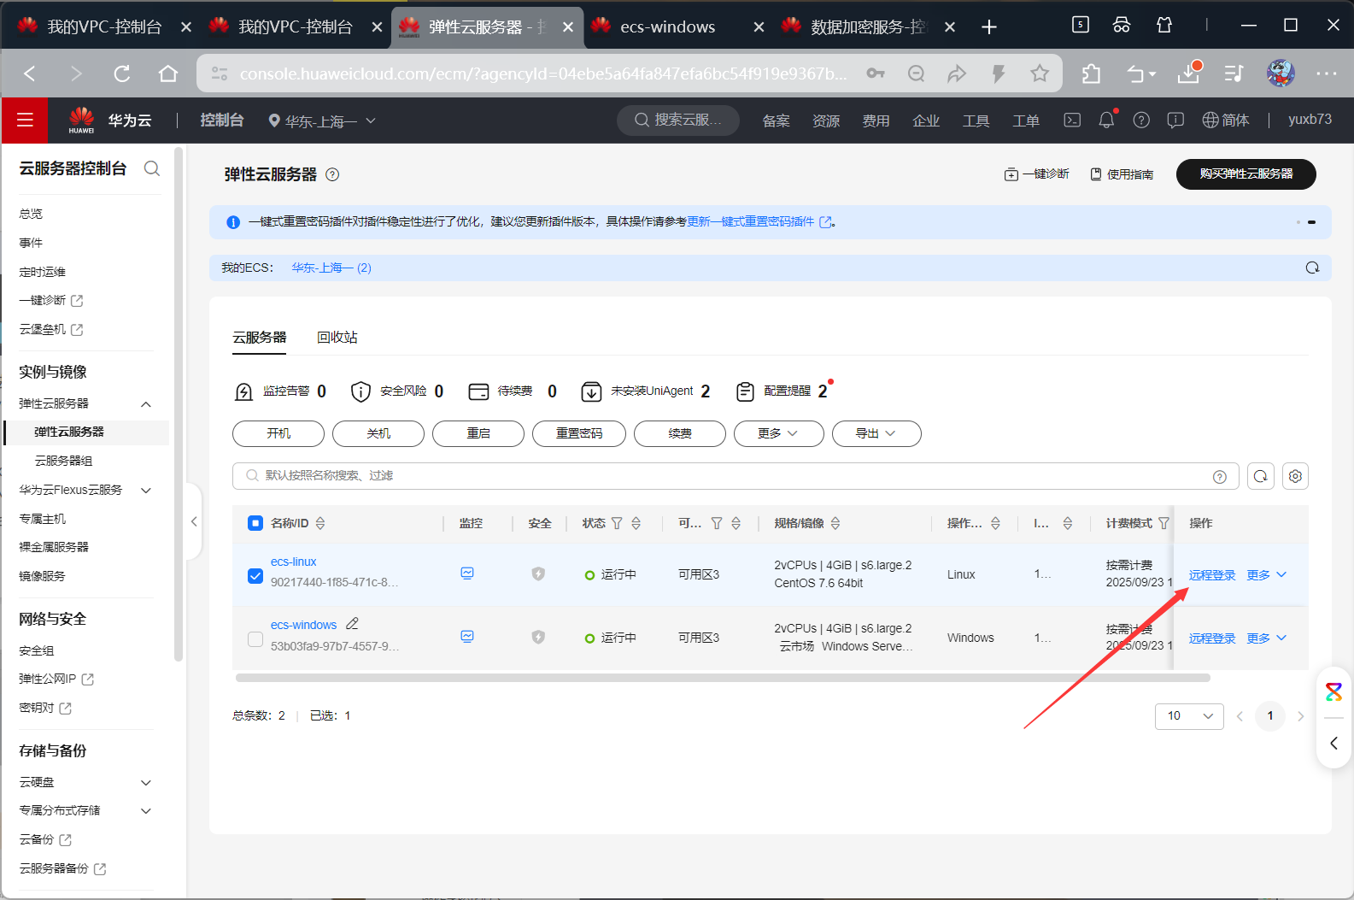
Task: Open the 更多 batch actions dropdown
Action: [x=778, y=433]
